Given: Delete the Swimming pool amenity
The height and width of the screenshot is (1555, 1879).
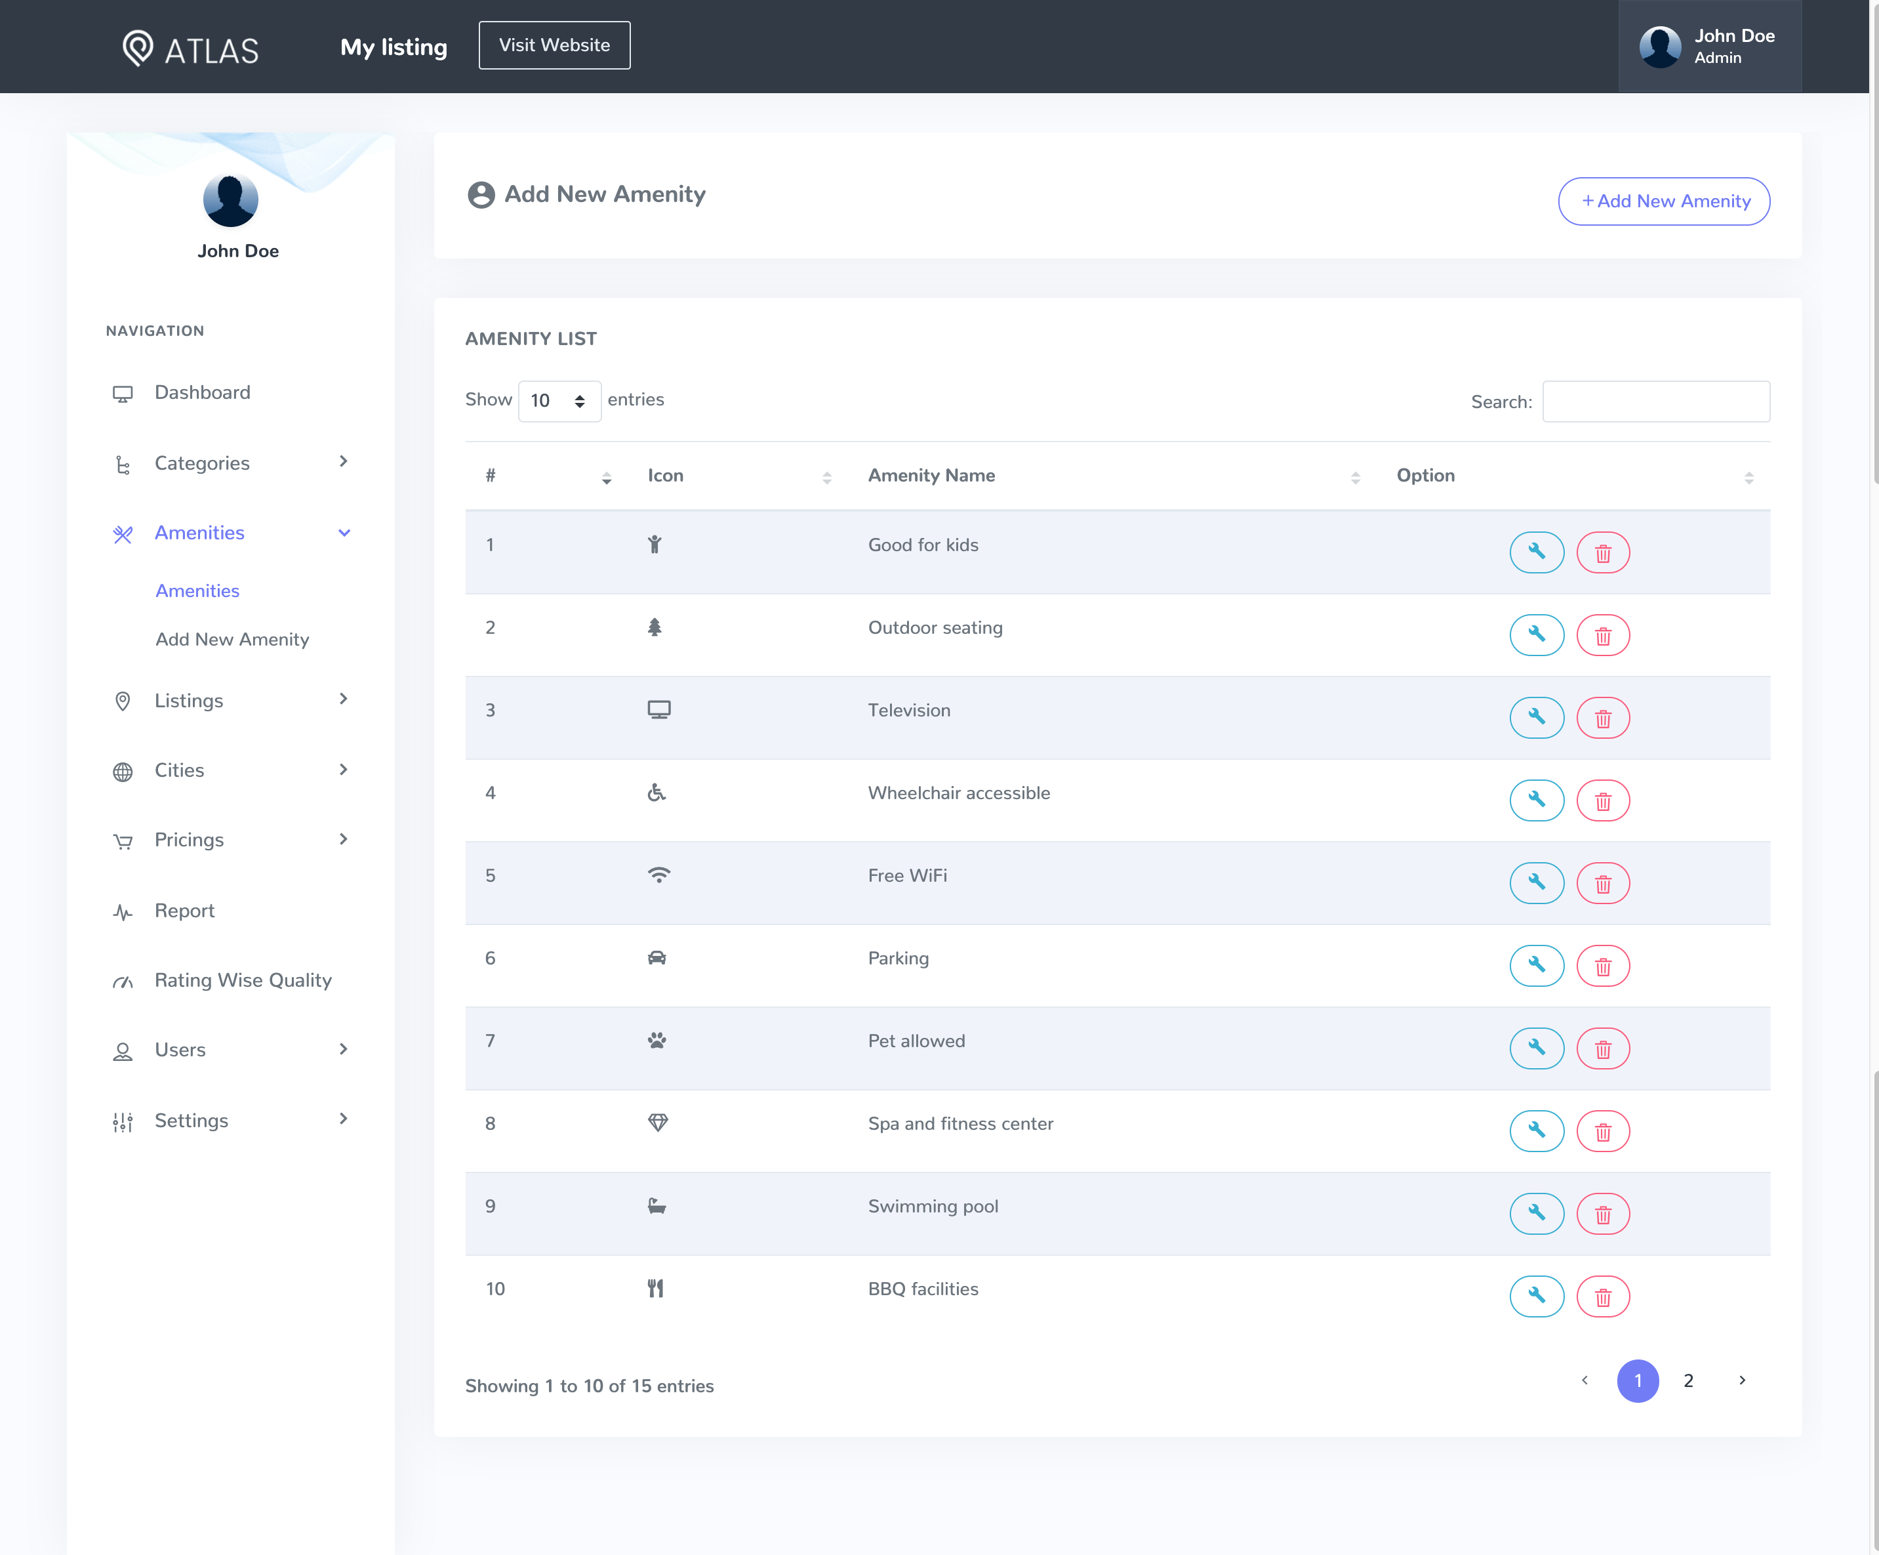Looking at the screenshot, I should pos(1602,1214).
